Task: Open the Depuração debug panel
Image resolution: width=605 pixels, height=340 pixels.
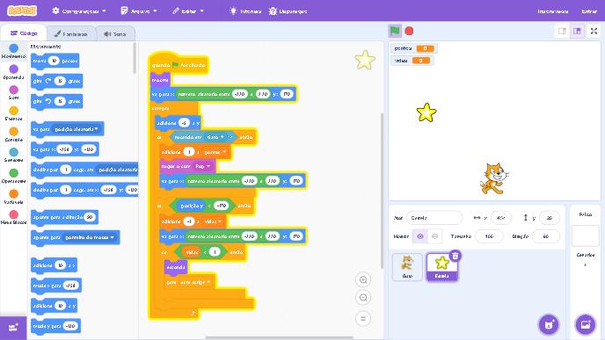Action: tap(288, 11)
